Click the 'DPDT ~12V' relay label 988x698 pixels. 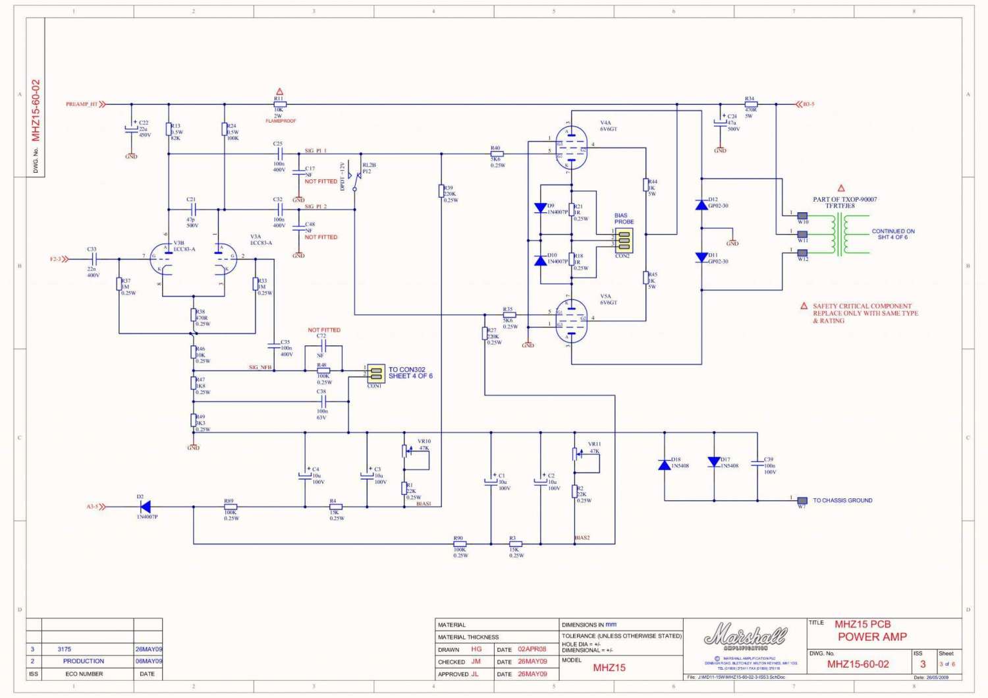click(x=343, y=177)
